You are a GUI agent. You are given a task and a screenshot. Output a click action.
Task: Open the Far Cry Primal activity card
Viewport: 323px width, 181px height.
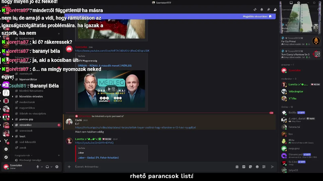pyautogui.click(x=301, y=41)
